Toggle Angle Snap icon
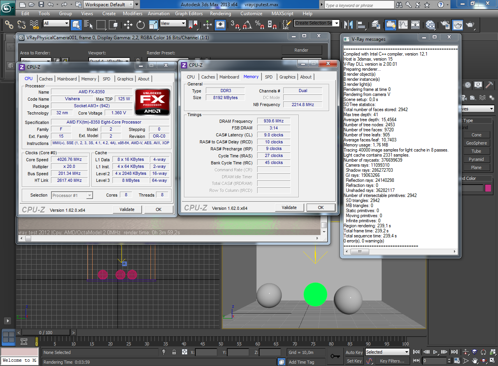This screenshot has width=498, height=366. (247, 24)
